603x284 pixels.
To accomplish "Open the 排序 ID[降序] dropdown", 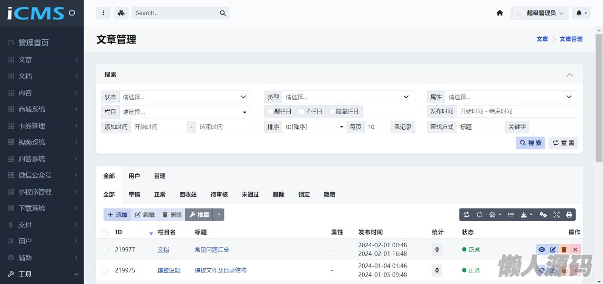I will [313, 127].
